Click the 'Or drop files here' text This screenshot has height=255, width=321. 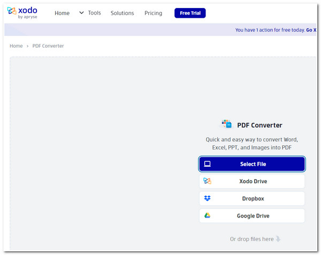coord(251,239)
